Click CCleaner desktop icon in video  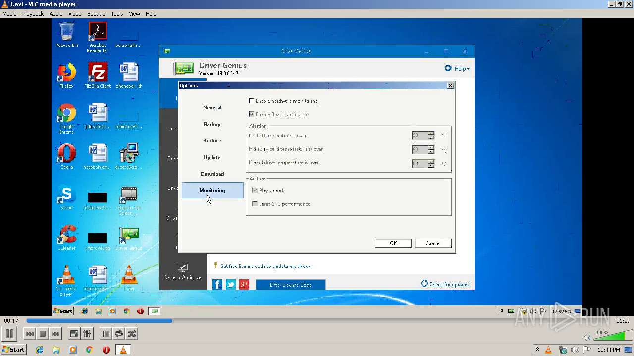[67, 238]
